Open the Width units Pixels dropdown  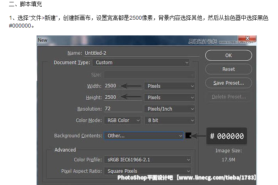click(x=170, y=86)
